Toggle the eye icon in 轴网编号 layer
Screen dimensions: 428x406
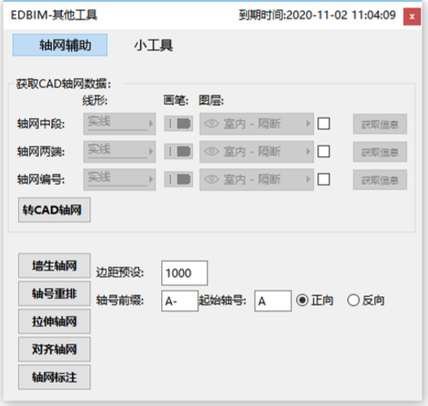pos(212,179)
